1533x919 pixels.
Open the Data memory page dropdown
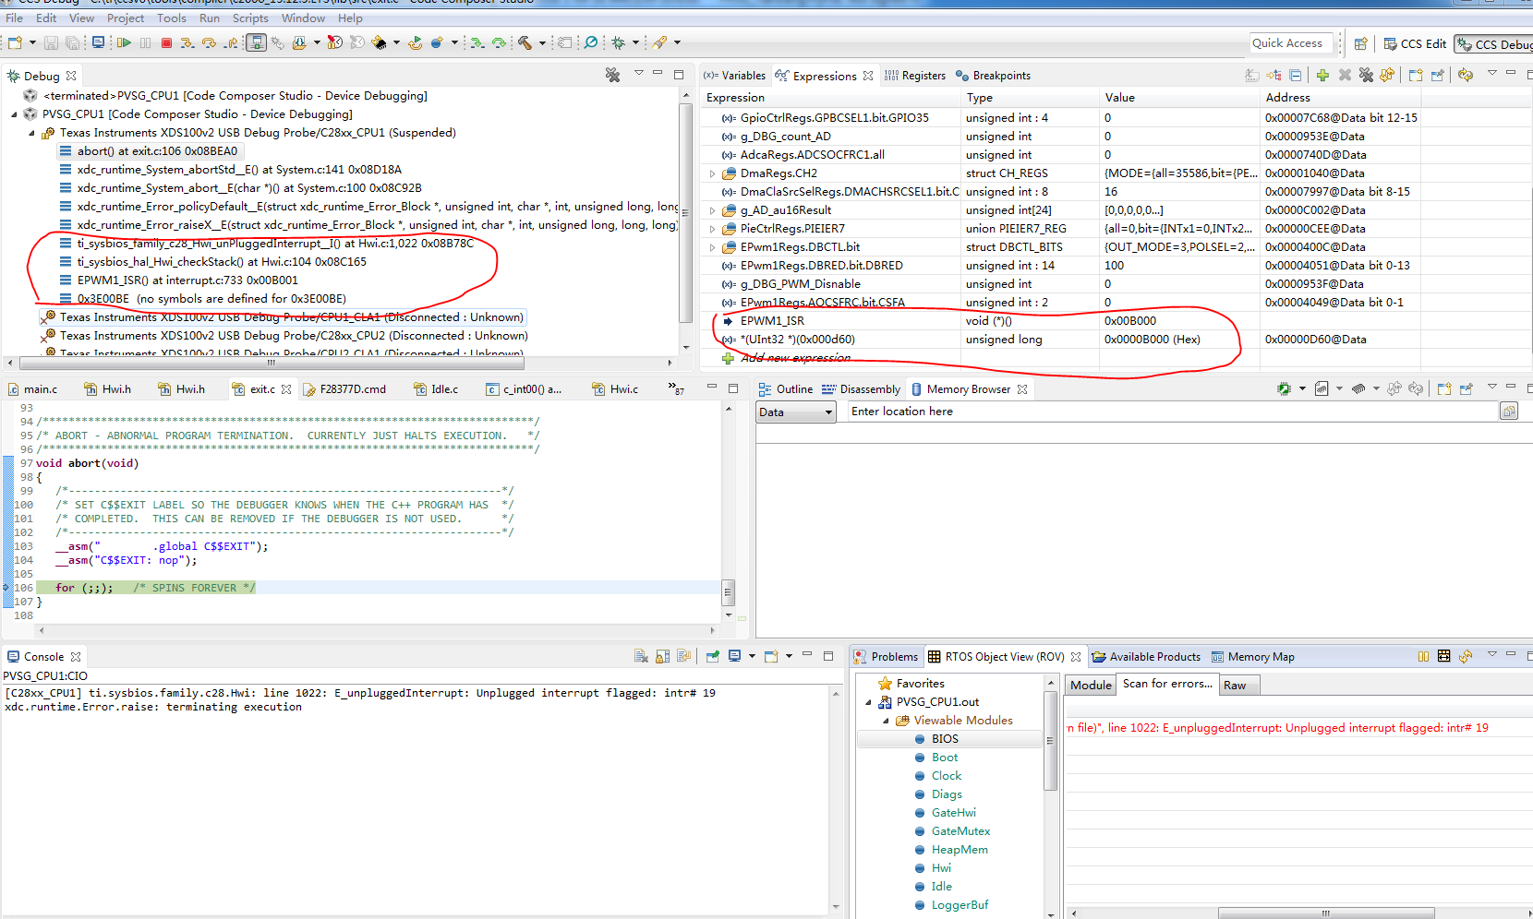(796, 412)
